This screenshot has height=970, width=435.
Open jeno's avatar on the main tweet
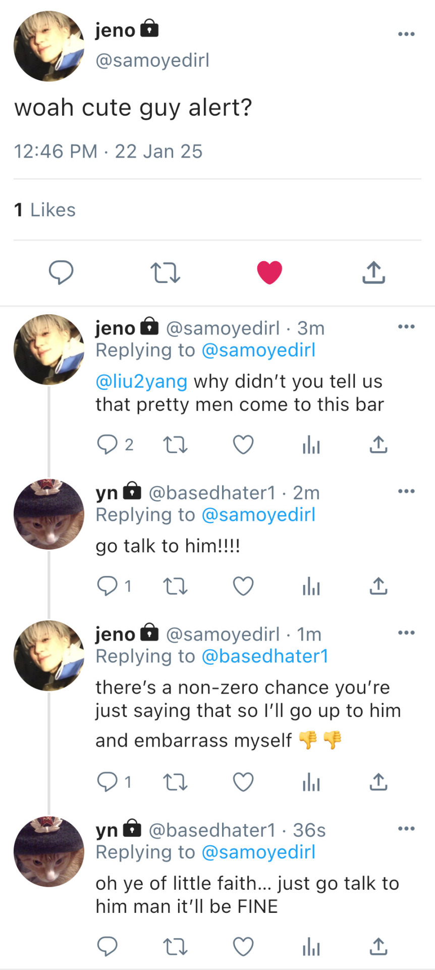49,46
